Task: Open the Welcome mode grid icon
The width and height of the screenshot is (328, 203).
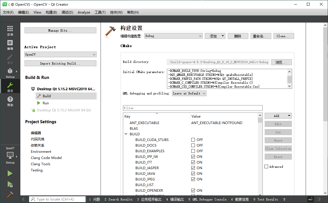Action: (10, 28)
